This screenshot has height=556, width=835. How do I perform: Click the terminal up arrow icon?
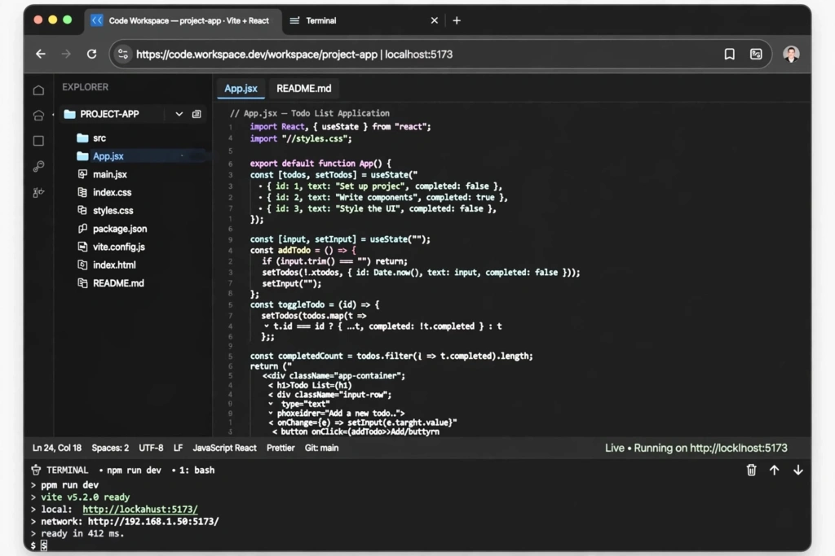tap(775, 470)
